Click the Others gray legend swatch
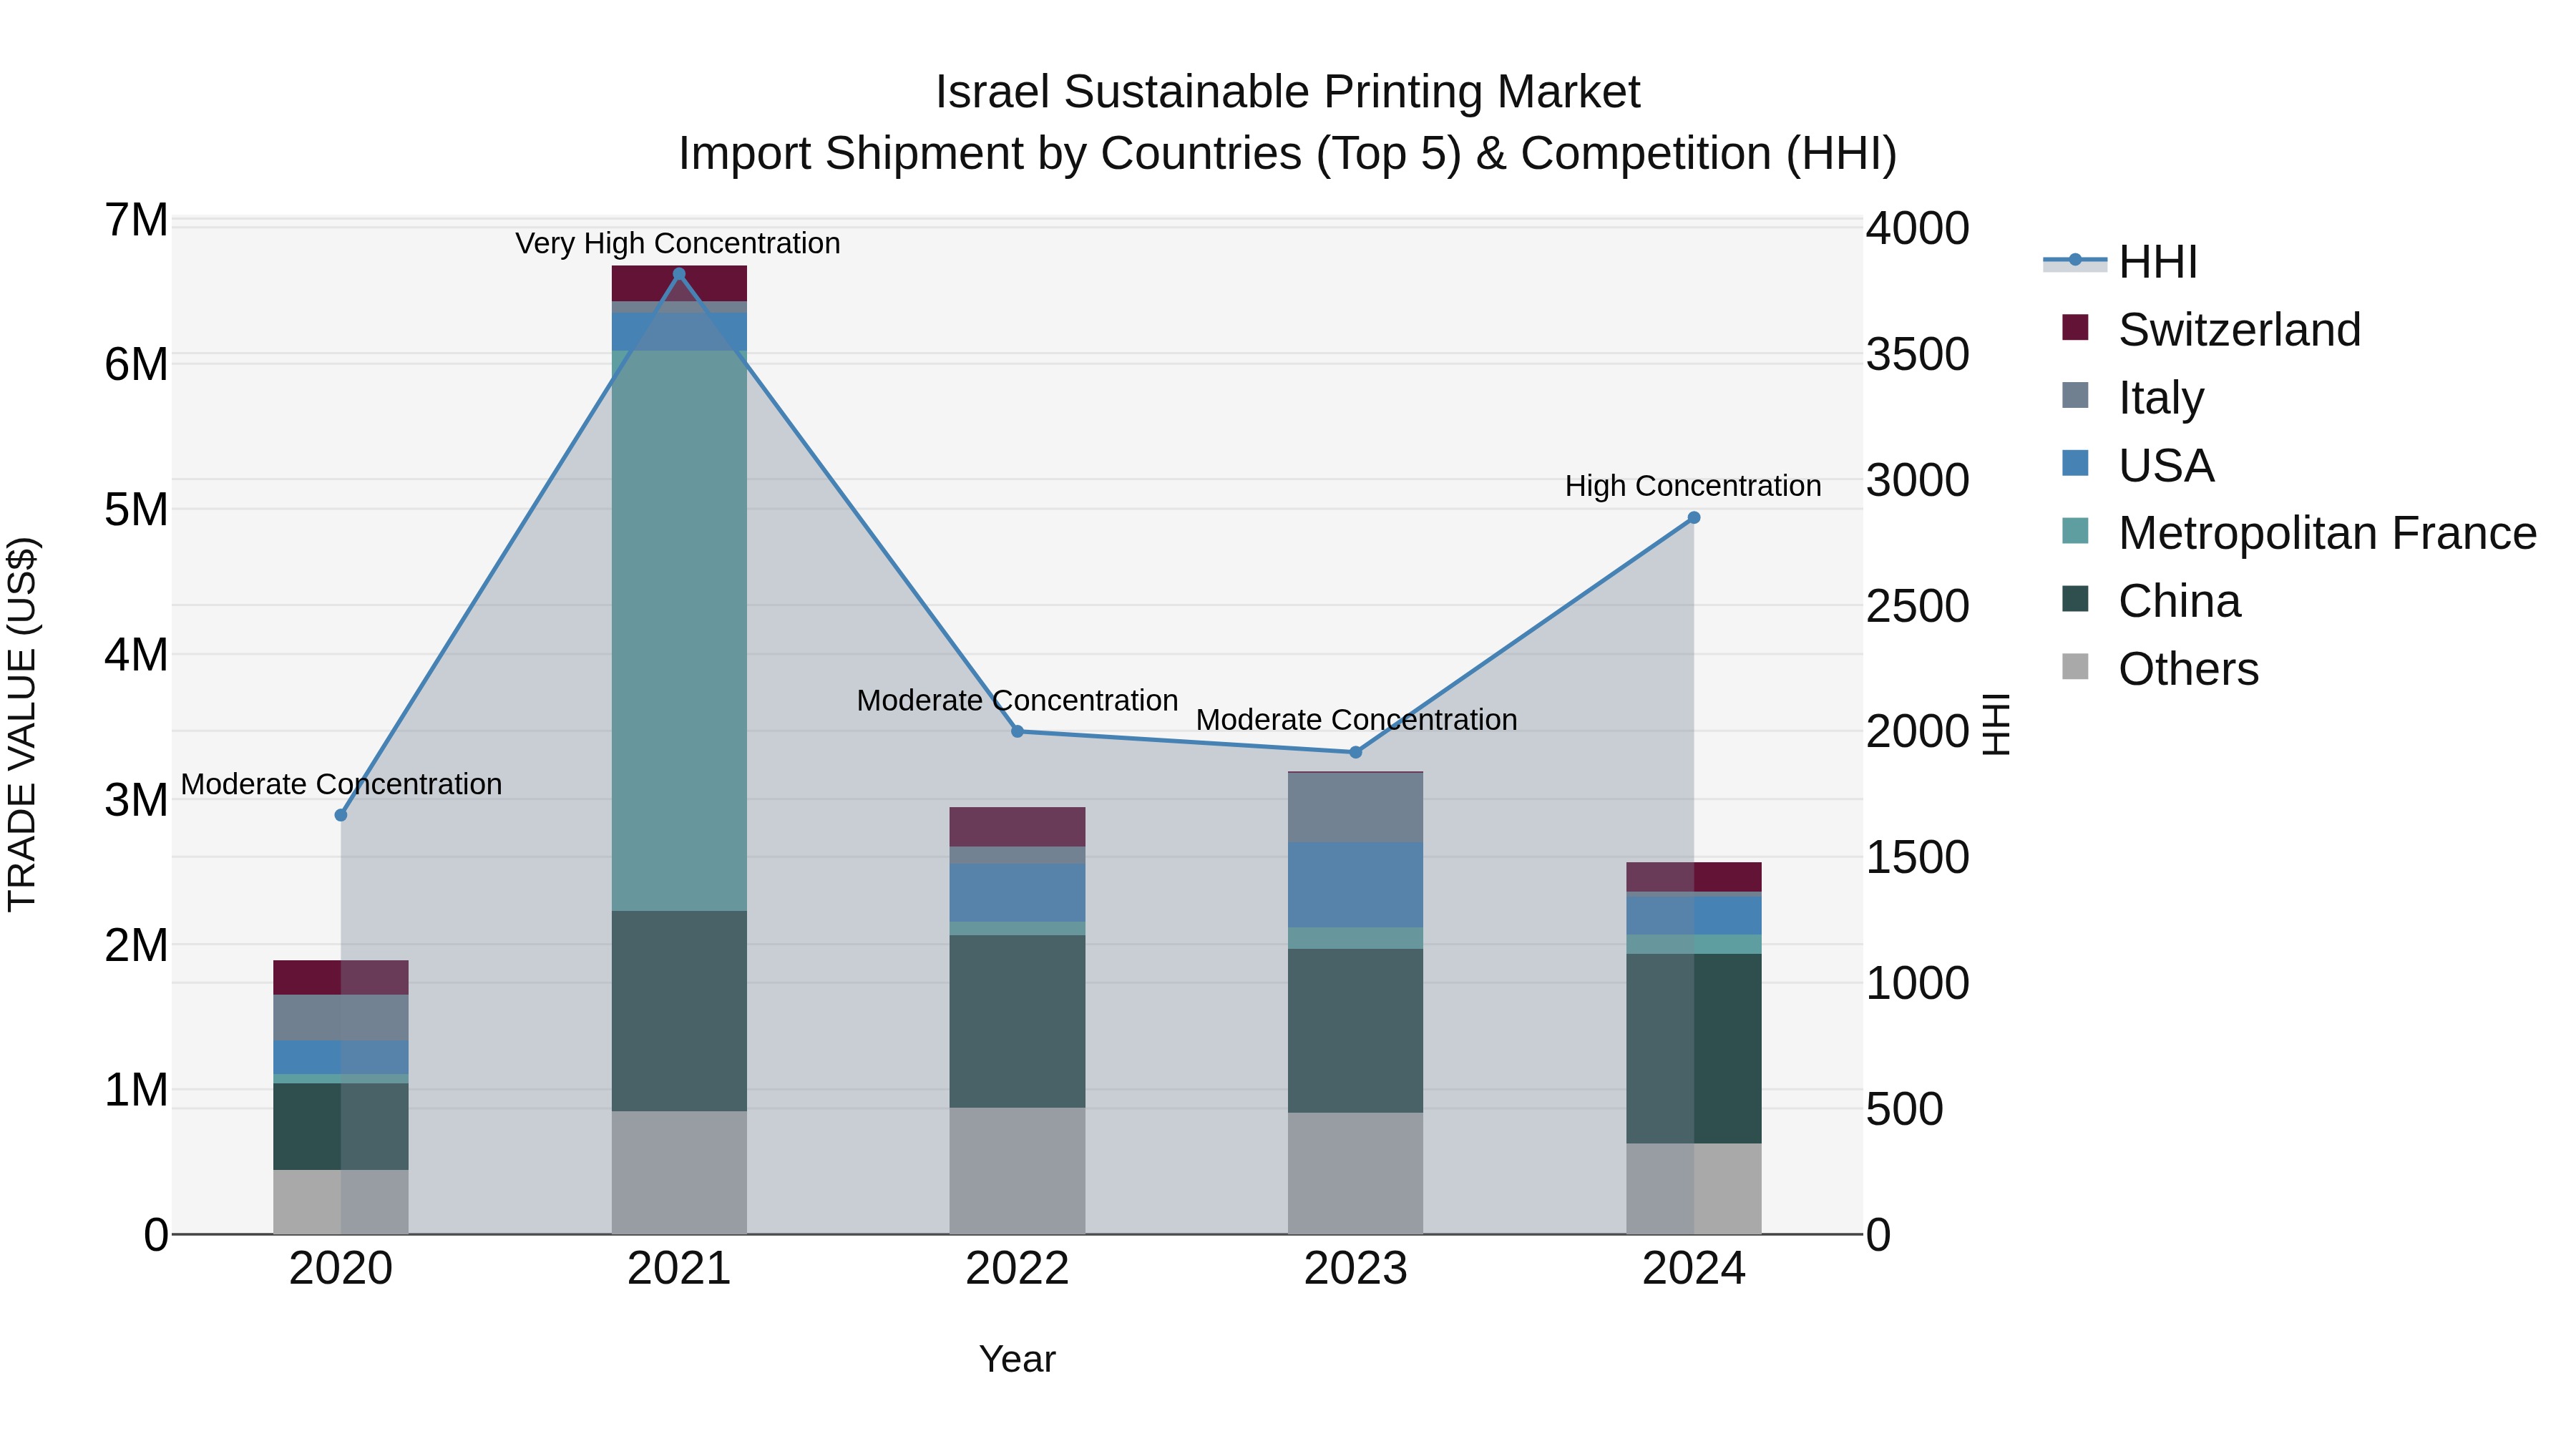2576x1449 pixels. [x=2075, y=667]
